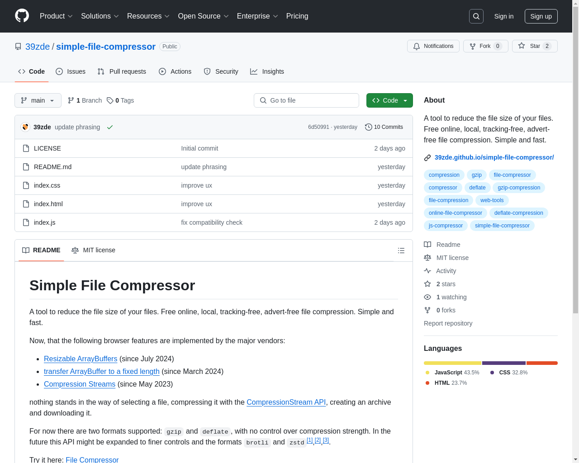The height and width of the screenshot is (463, 579).
Task: Switch to the Issues tab
Action: pyautogui.click(x=71, y=71)
